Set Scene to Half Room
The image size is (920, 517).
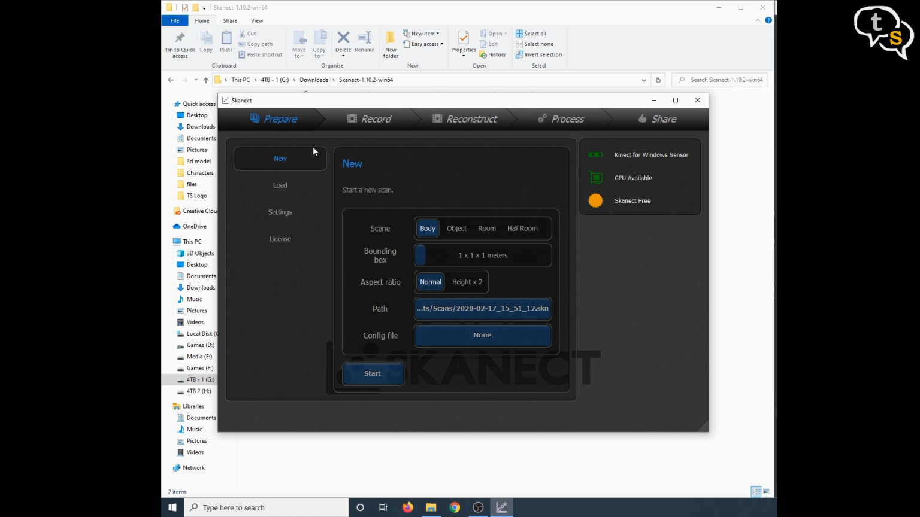[x=522, y=229]
